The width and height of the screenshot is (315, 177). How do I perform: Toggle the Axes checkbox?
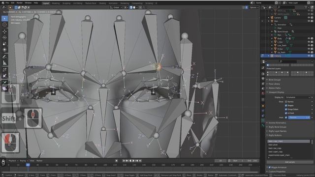point(286,118)
